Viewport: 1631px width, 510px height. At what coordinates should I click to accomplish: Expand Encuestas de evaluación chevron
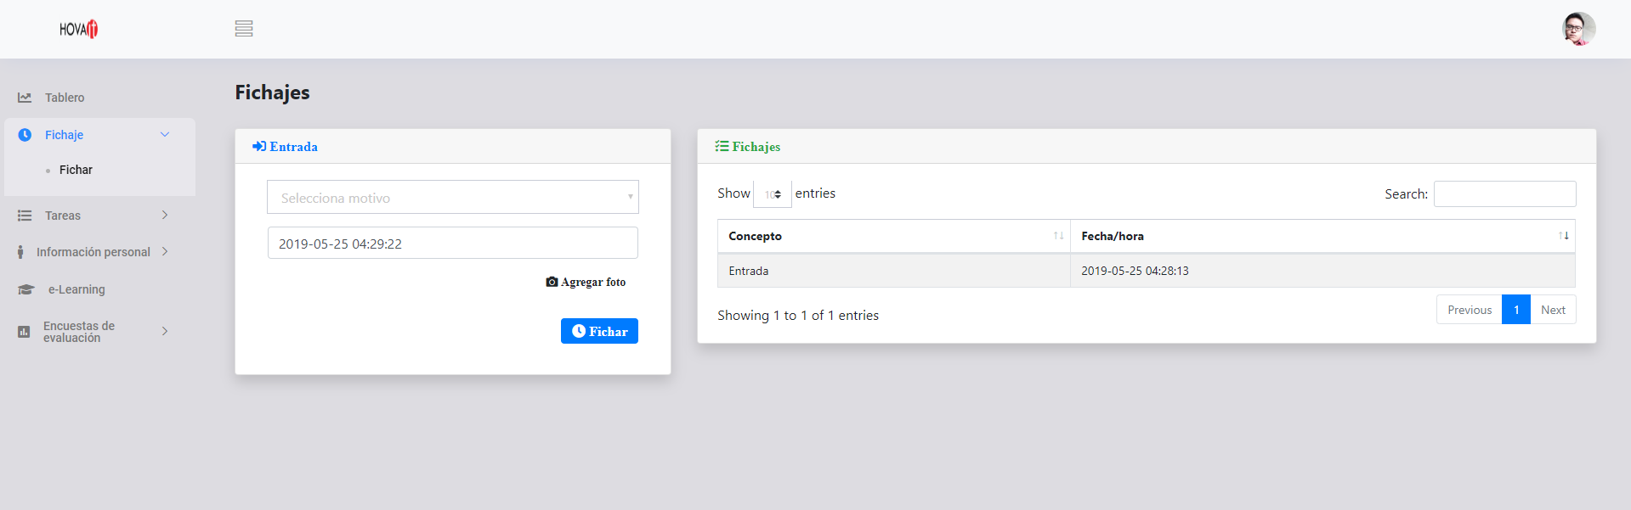165,331
